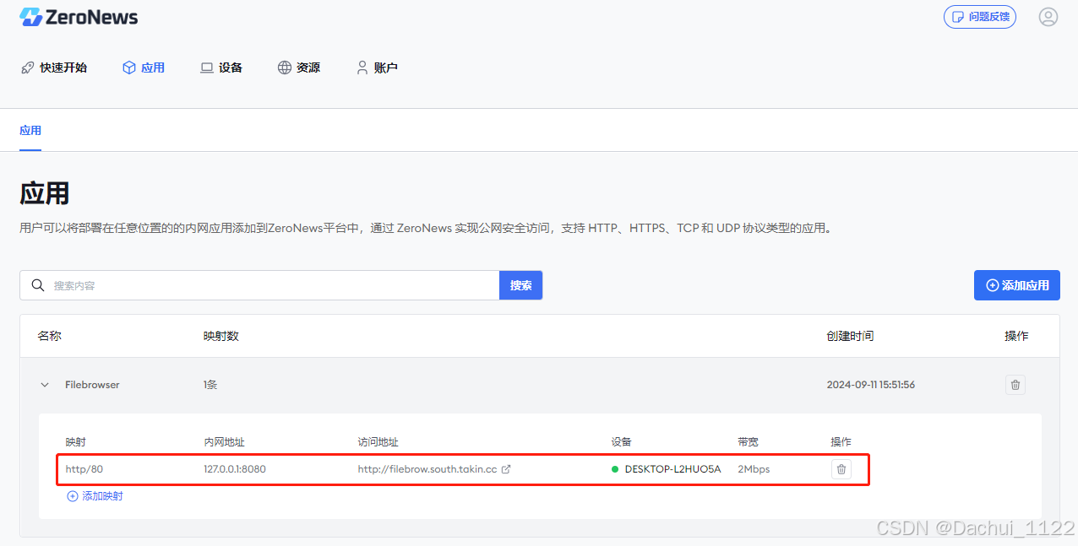This screenshot has height=546, width=1078.
Task: Click the external-link icon beside access address
Action: click(506, 469)
